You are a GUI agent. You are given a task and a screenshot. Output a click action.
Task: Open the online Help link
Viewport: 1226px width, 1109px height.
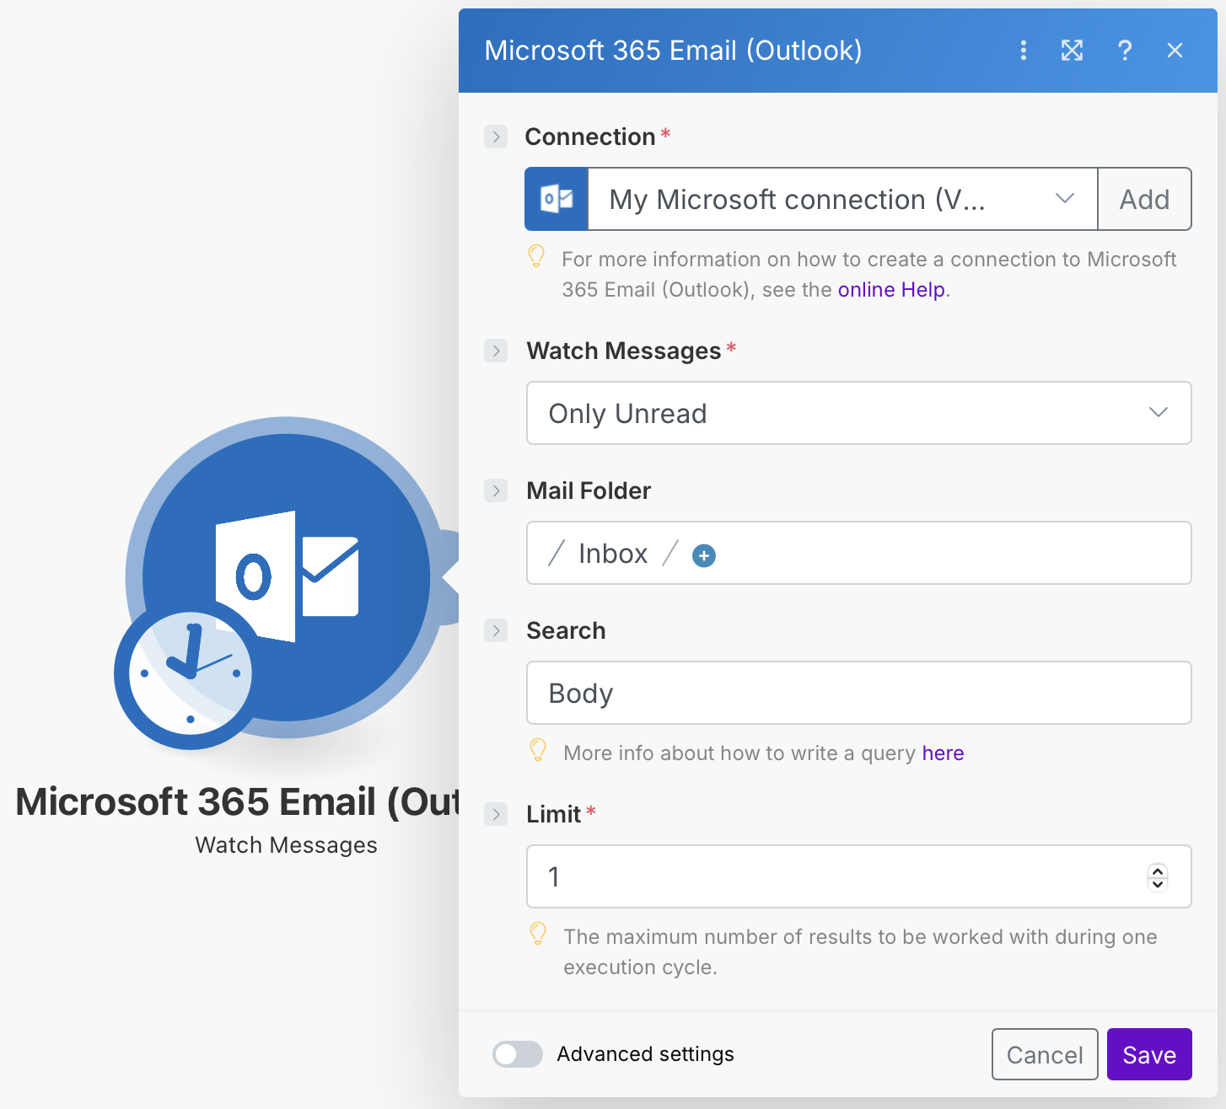click(891, 290)
